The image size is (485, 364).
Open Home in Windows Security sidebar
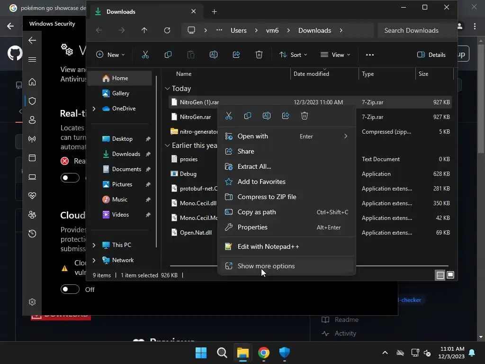(32, 82)
